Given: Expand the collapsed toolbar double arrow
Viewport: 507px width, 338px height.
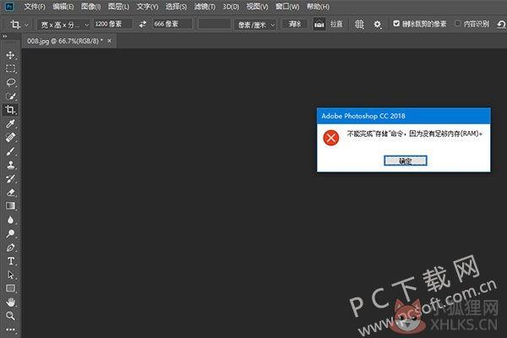Looking at the screenshot, I should (4, 36).
